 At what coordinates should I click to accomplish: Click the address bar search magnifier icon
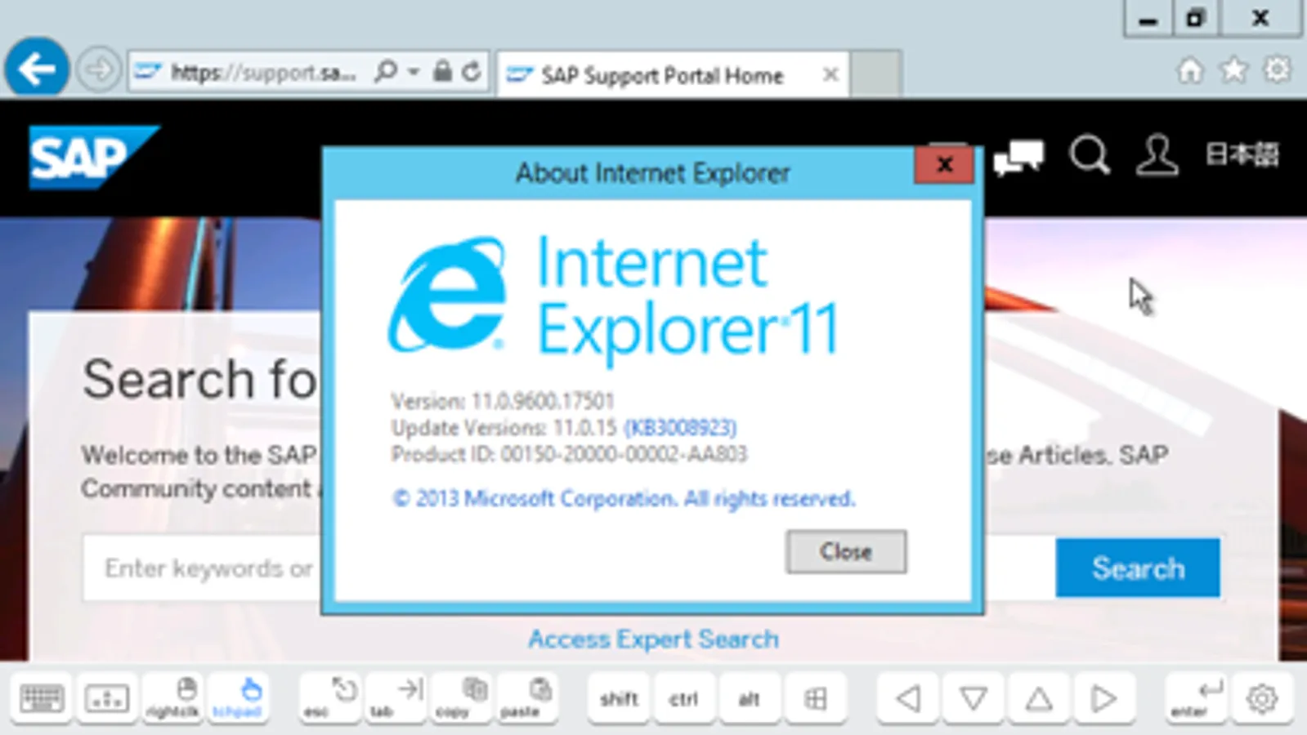pyautogui.click(x=385, y=72)
